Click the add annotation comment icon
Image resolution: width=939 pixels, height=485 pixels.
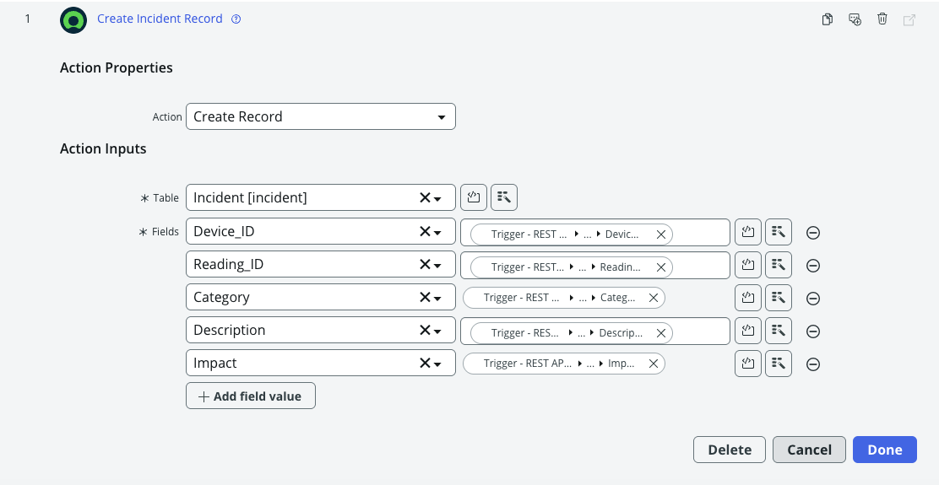pos(855,19)
